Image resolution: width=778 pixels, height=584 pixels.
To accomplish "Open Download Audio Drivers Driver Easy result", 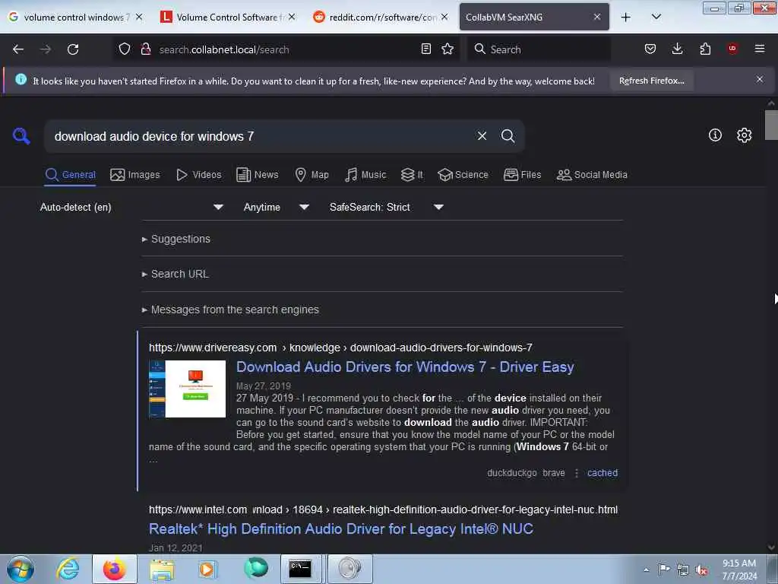I will coord(405,367).
